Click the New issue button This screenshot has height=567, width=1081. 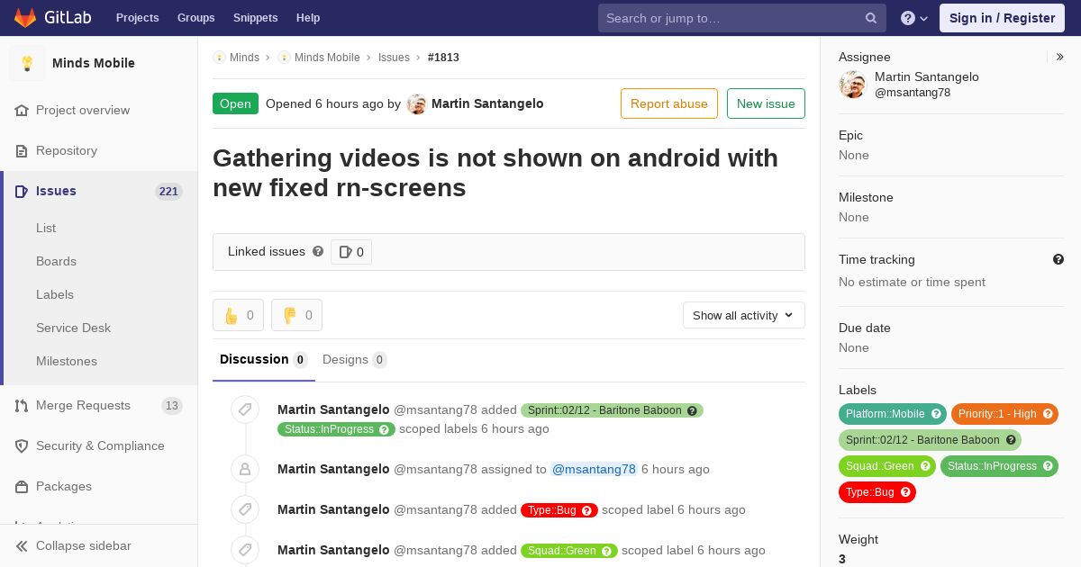pos(766,103)
